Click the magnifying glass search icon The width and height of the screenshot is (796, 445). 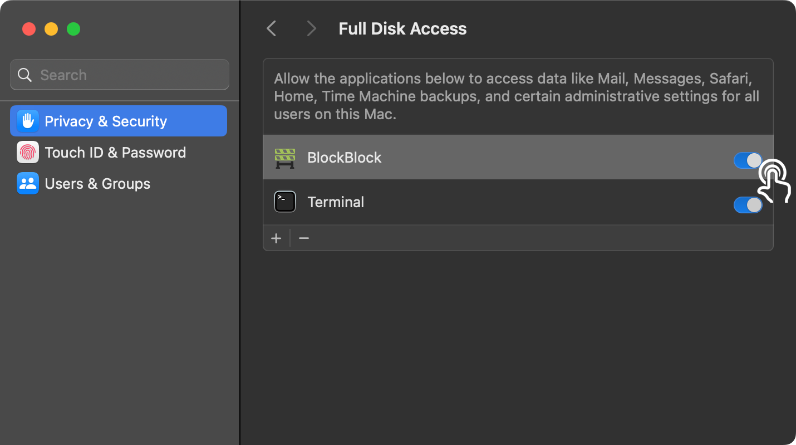pos(25,75)
